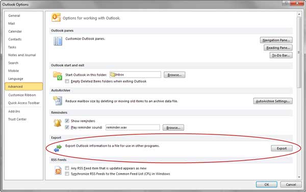Click the Inbox start folder field
The image size is (306, 192).
click(135, 75)
